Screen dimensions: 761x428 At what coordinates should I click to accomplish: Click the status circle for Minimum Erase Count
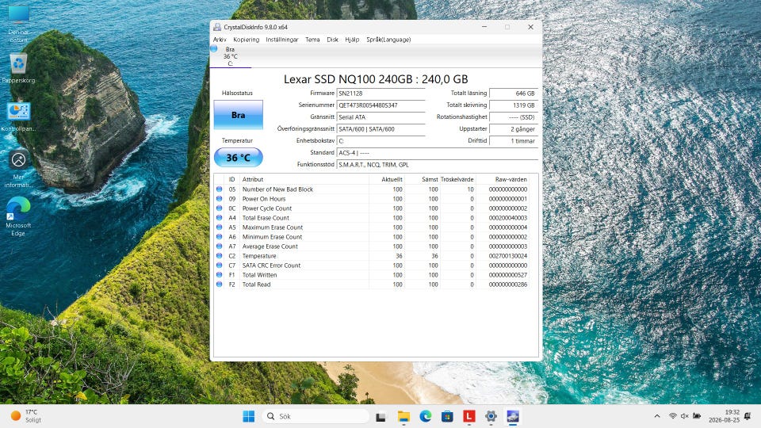[x=219, y=237]
